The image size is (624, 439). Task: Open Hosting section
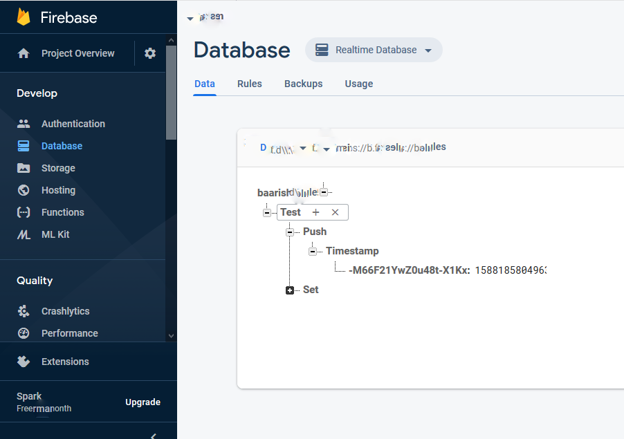coord(58,190)
